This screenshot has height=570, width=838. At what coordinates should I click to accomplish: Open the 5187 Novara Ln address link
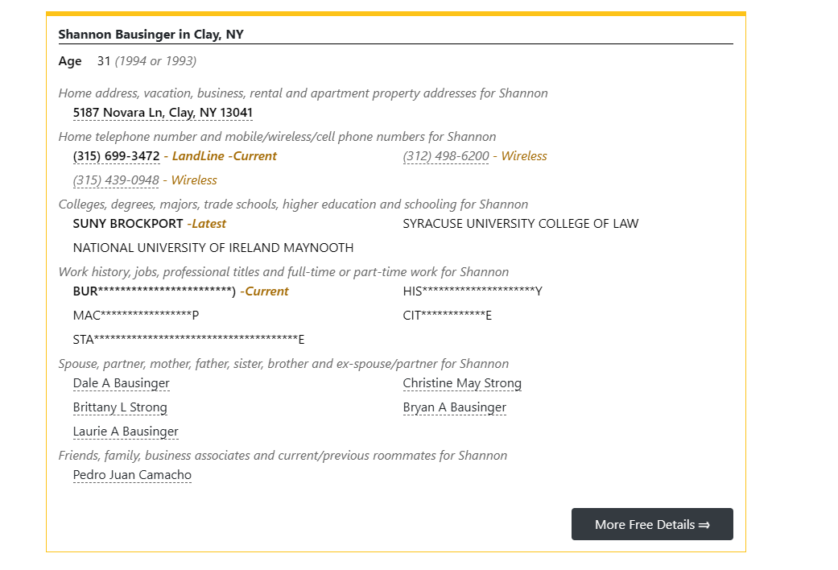tap(163, 113)
